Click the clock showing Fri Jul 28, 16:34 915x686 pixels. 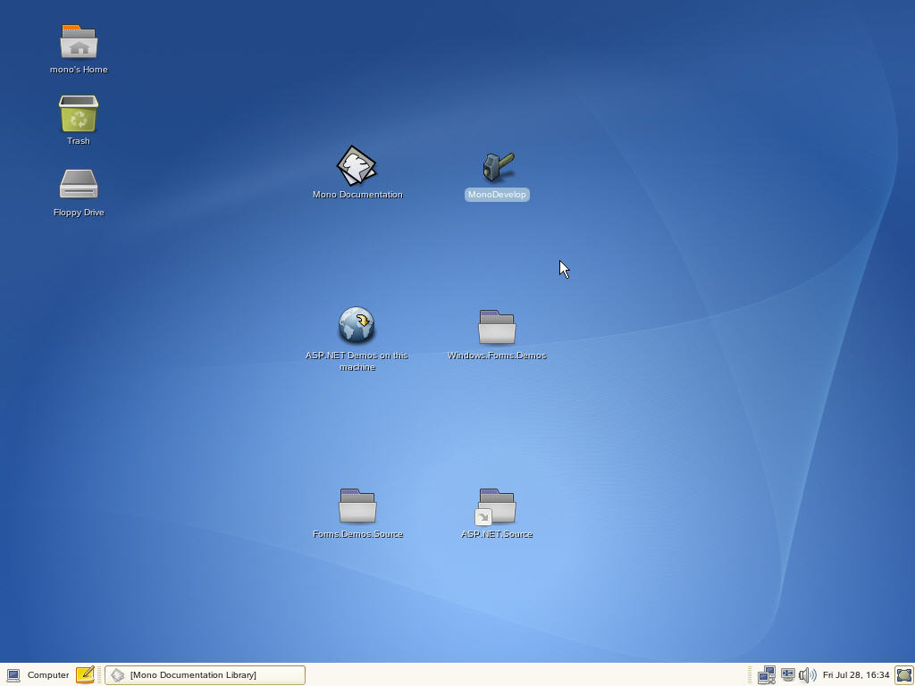click(x=856, y=675)
